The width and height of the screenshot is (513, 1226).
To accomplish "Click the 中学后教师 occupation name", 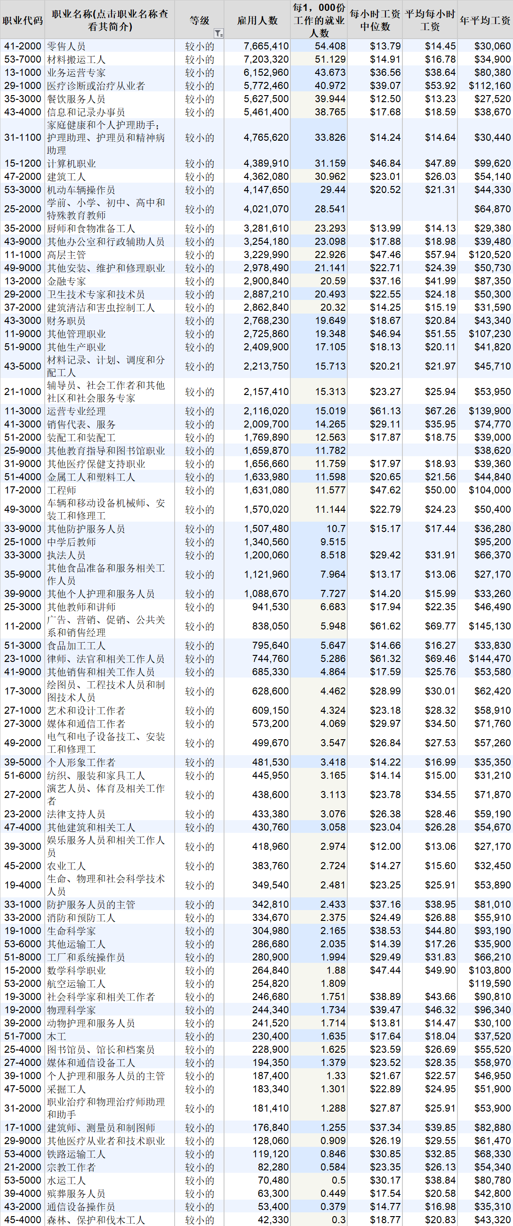I will [x=72, y=542].
